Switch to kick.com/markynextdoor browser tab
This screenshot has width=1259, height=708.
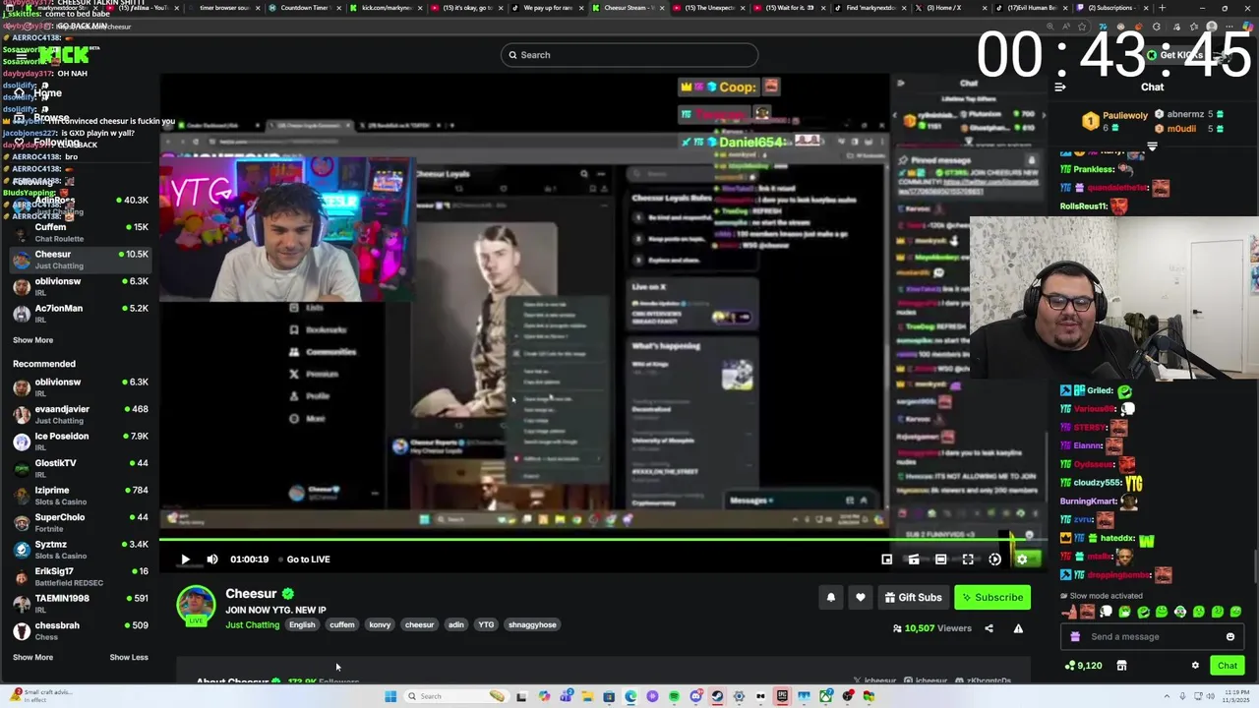(388, 8)
